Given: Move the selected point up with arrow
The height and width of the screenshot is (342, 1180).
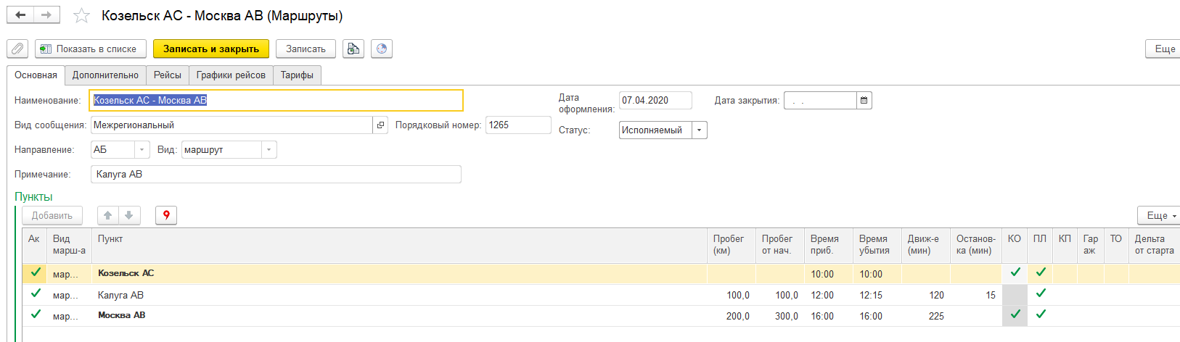Looking at the screenshot, I should coord(108,215).
